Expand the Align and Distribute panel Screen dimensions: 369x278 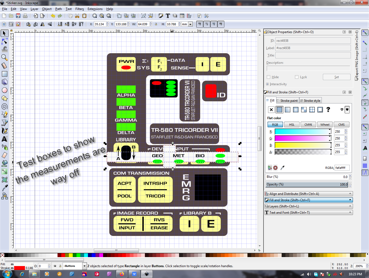(x=309, y=194)
